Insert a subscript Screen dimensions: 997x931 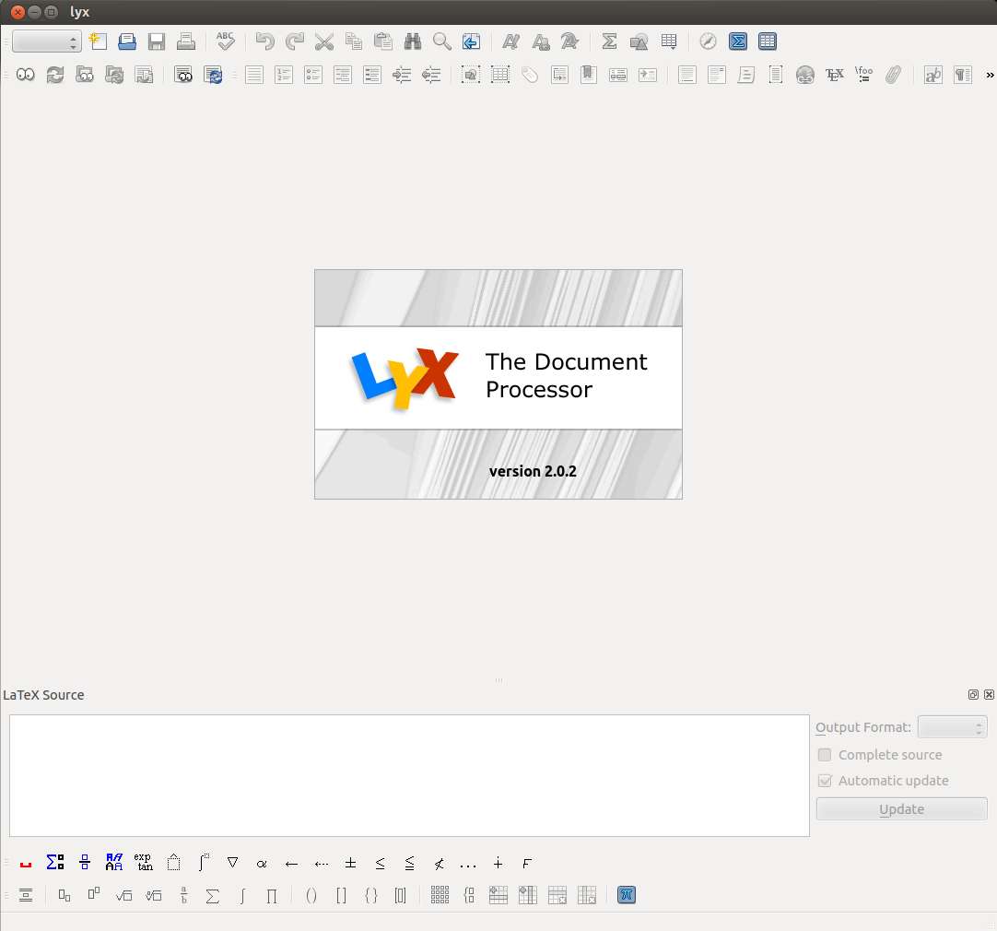point(65,895)
